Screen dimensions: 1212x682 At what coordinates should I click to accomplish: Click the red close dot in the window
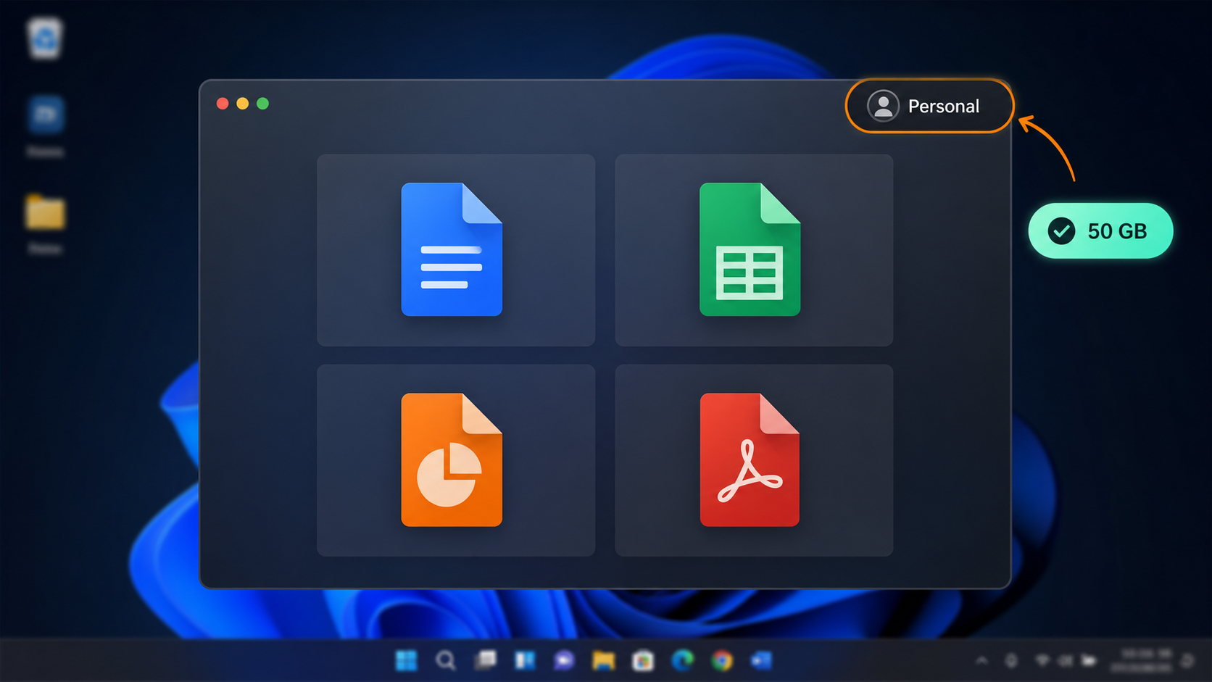pyautogui.click(x=223, y=104)
